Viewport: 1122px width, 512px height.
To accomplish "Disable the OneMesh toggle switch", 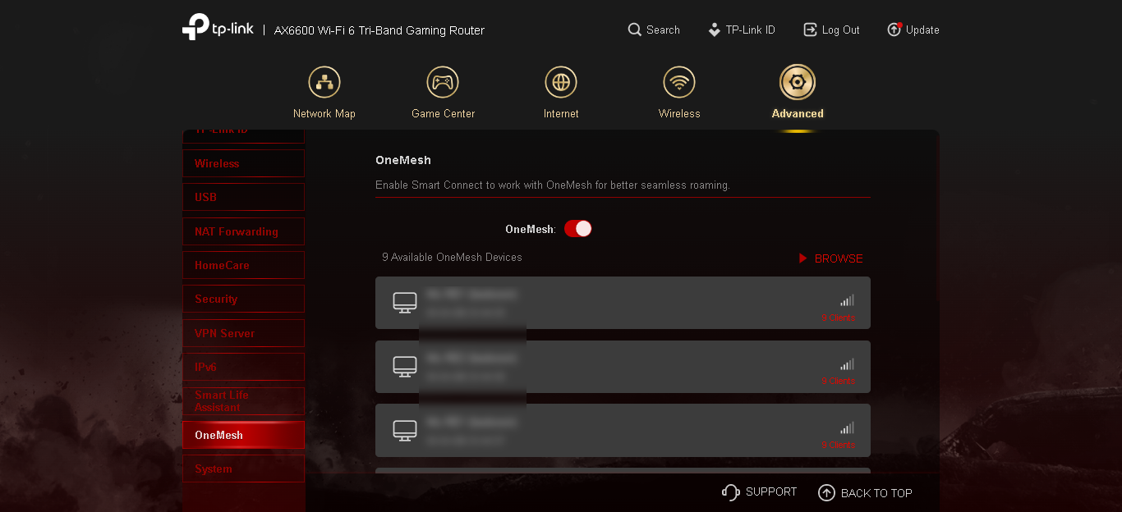I will click(x=578, y=229).
